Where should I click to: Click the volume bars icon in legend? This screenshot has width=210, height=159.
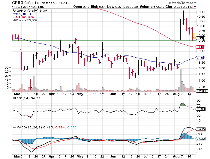click(x=14, y=20)
